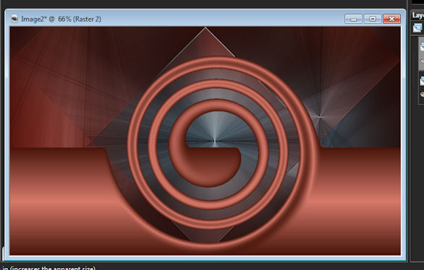Click the center of the blue starburst in canvas
The width and height of the screenshot is (424, 270).
point(215,141)
